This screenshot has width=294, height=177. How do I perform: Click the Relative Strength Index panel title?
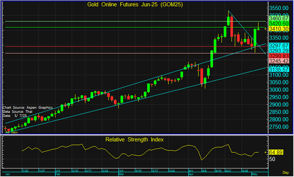pos(134,139)
